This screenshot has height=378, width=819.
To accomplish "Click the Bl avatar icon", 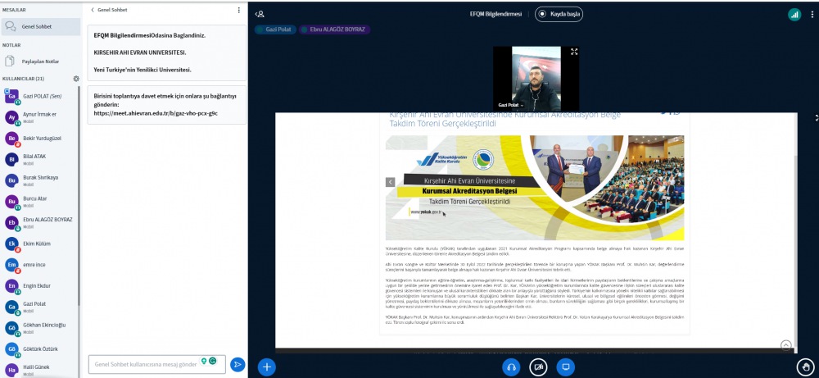I will pos(11,159).
